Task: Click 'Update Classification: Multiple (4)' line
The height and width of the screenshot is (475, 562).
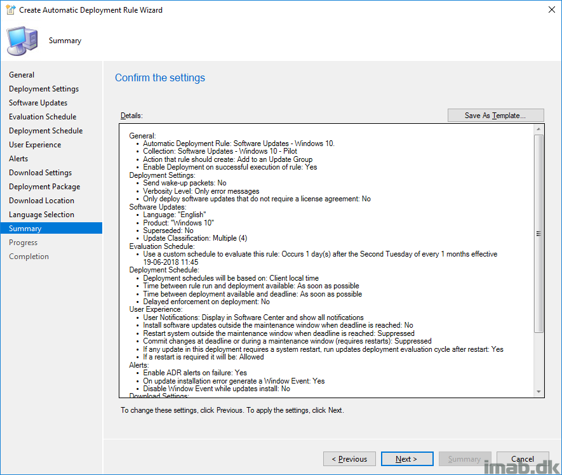Action: [x=195, y=238]
